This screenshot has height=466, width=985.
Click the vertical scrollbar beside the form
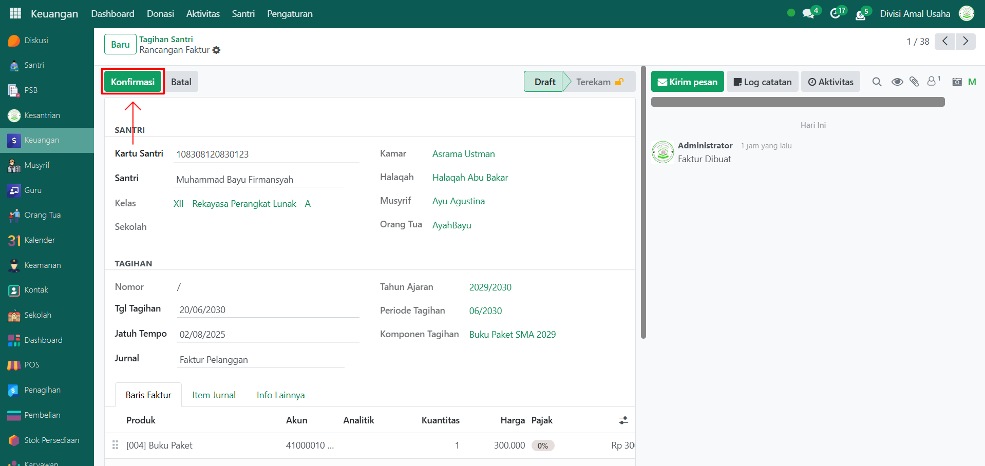pyautogui.click(x=643, y=205)
